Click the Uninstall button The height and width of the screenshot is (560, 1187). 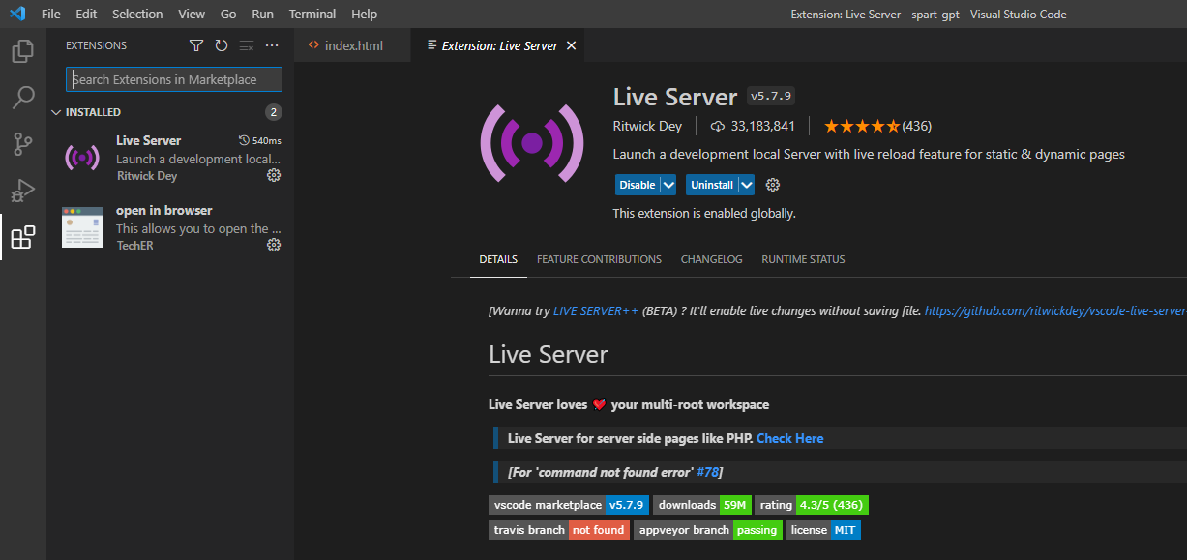point(712,185)
